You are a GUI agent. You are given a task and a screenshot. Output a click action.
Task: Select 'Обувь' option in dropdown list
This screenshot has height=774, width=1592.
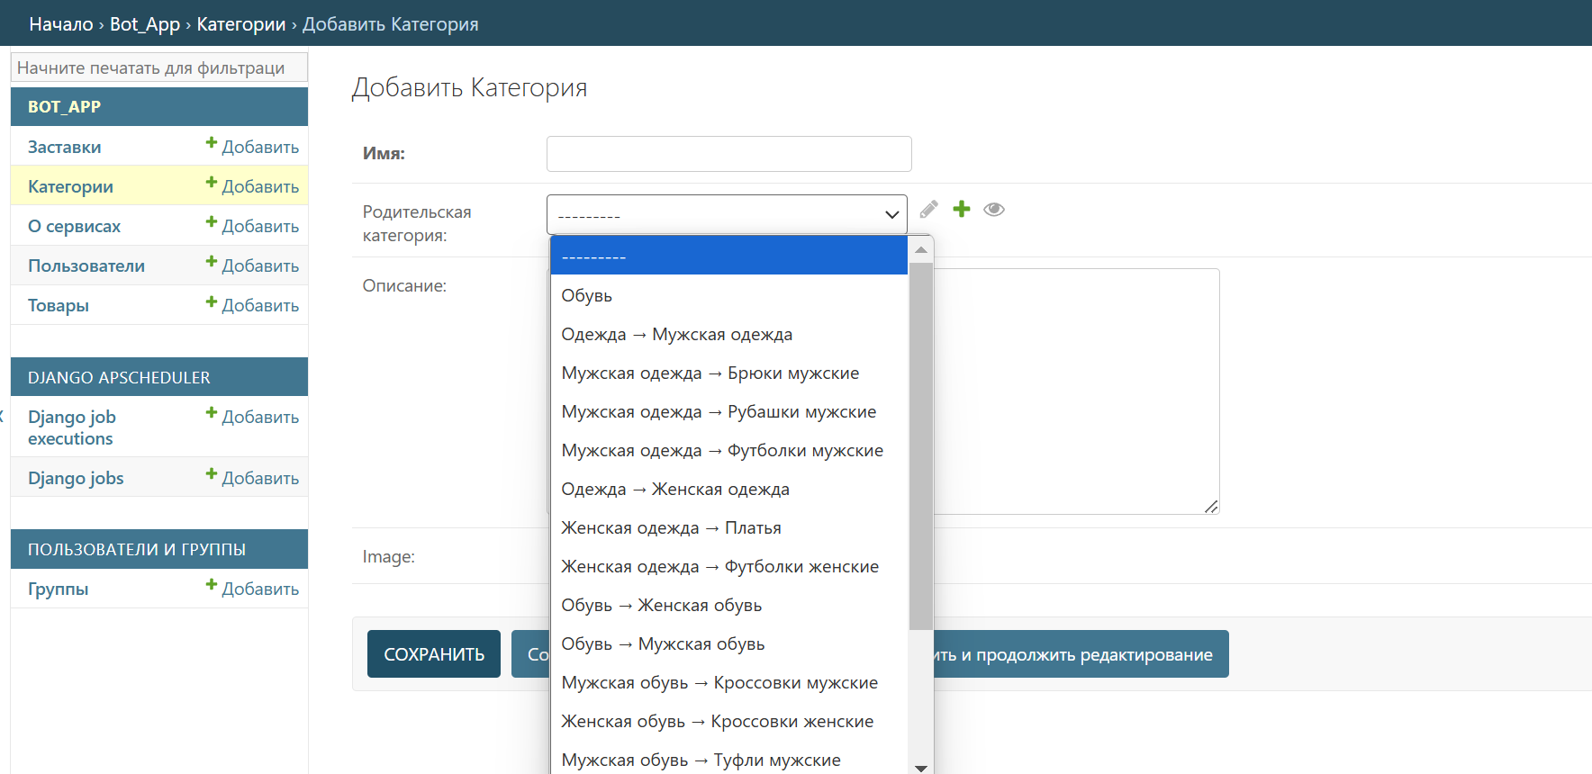coord(587,296)
